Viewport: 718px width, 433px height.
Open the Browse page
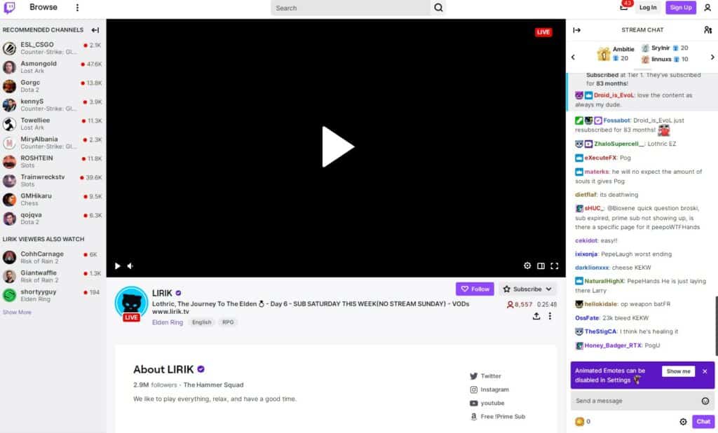(x=43, y=7)
